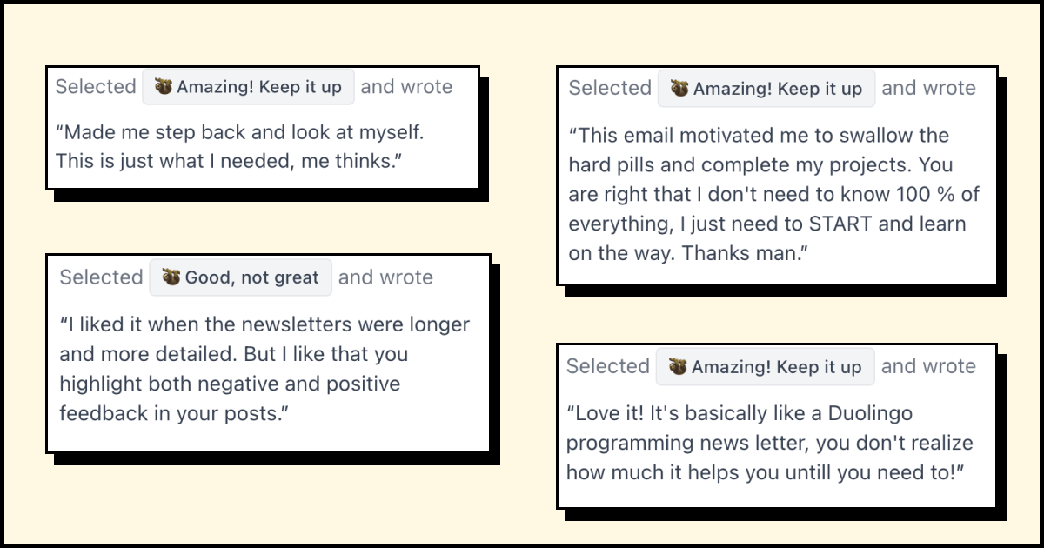Select 'Amazing! Keep it up' badge above 'Made me step back'
The height and width of the screenshot is (548, 1044).
click(x=249, y=87)
